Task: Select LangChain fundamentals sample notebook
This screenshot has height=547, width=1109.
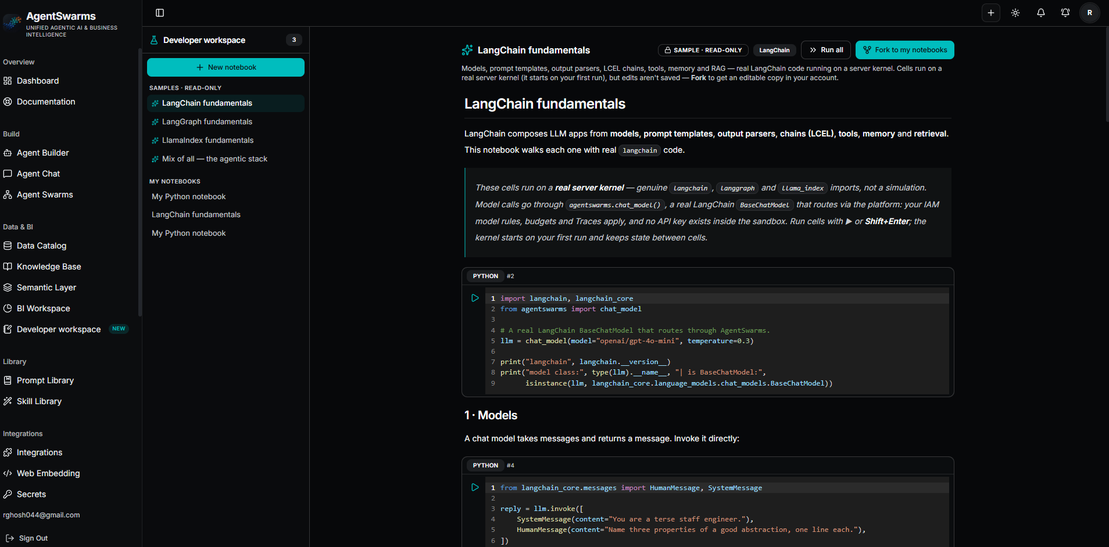Action: tap(226, 103)
